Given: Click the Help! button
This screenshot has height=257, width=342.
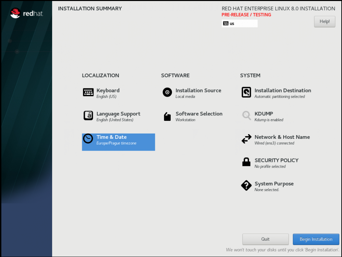Looking at the screenshot, I should tap(325, 21).
